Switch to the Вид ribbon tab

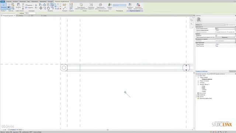[28, 1]
